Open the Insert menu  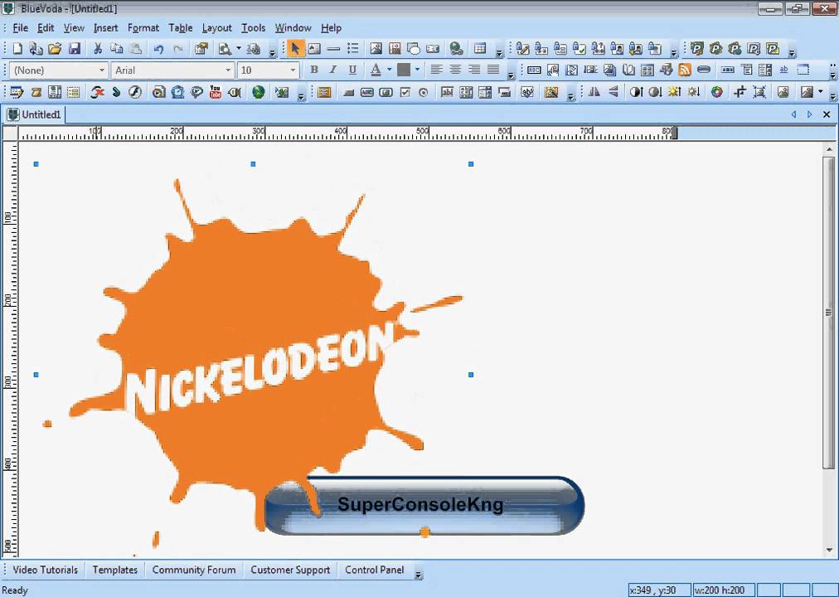105,28
